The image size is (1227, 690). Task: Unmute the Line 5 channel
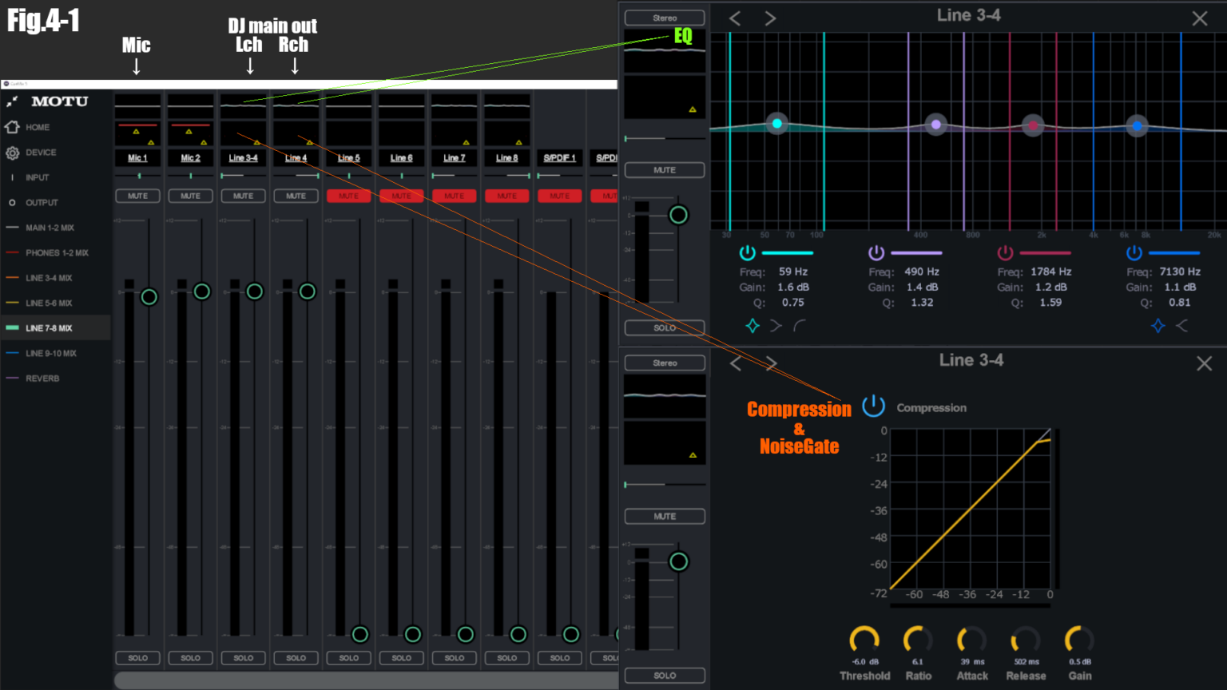click(x=348, y=196)
